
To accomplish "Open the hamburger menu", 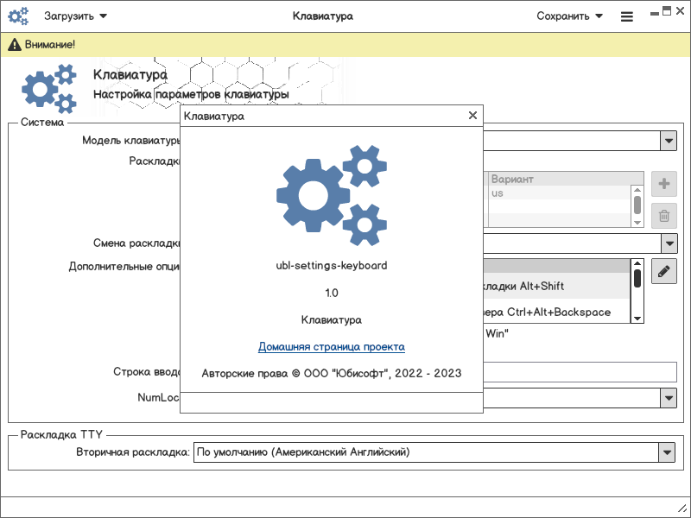I will click(x=627, y=16).
